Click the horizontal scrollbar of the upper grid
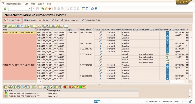 tap(106, 81)
